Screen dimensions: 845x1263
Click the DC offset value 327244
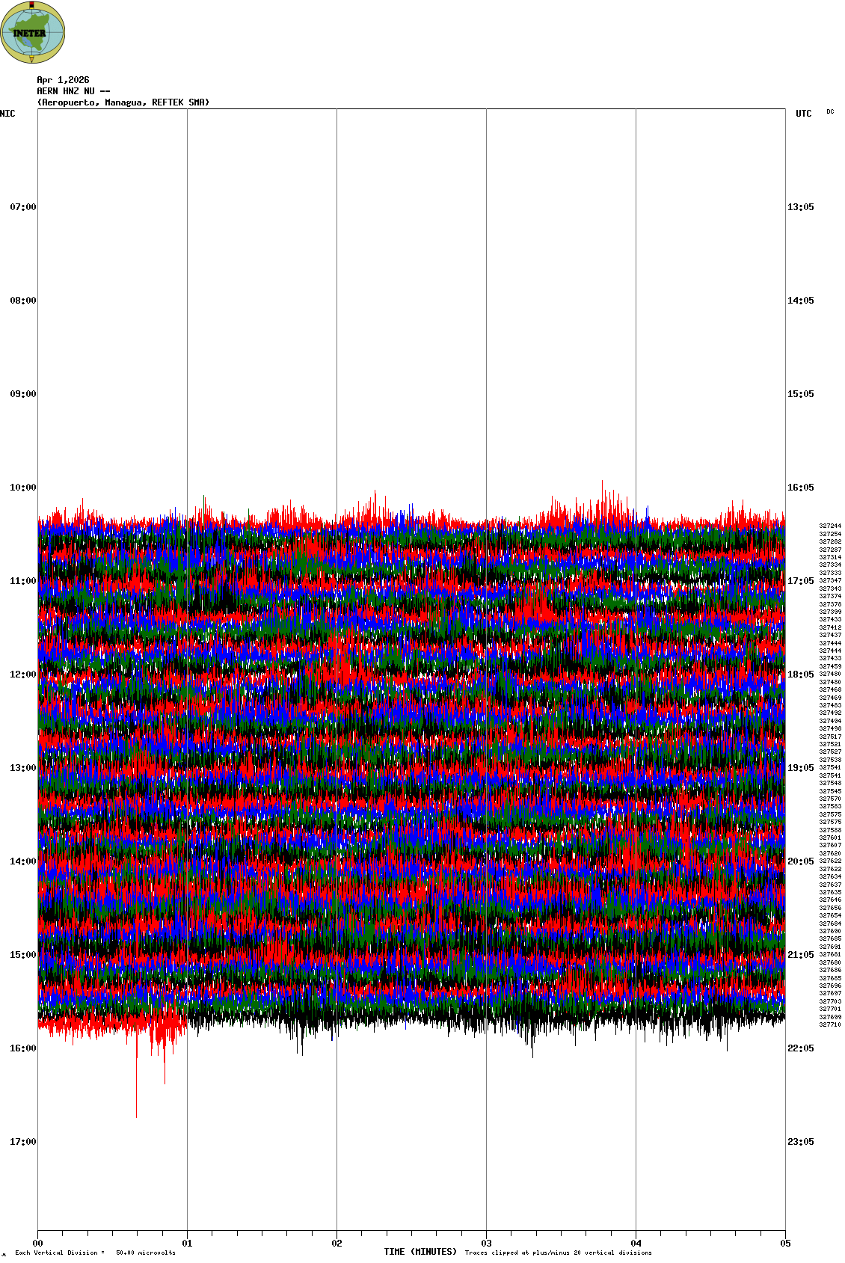tap(829, 526)
